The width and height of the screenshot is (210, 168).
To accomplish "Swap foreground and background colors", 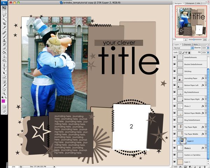I will point(6,97).
